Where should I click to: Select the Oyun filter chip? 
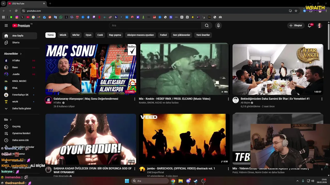tap(88, 35)
